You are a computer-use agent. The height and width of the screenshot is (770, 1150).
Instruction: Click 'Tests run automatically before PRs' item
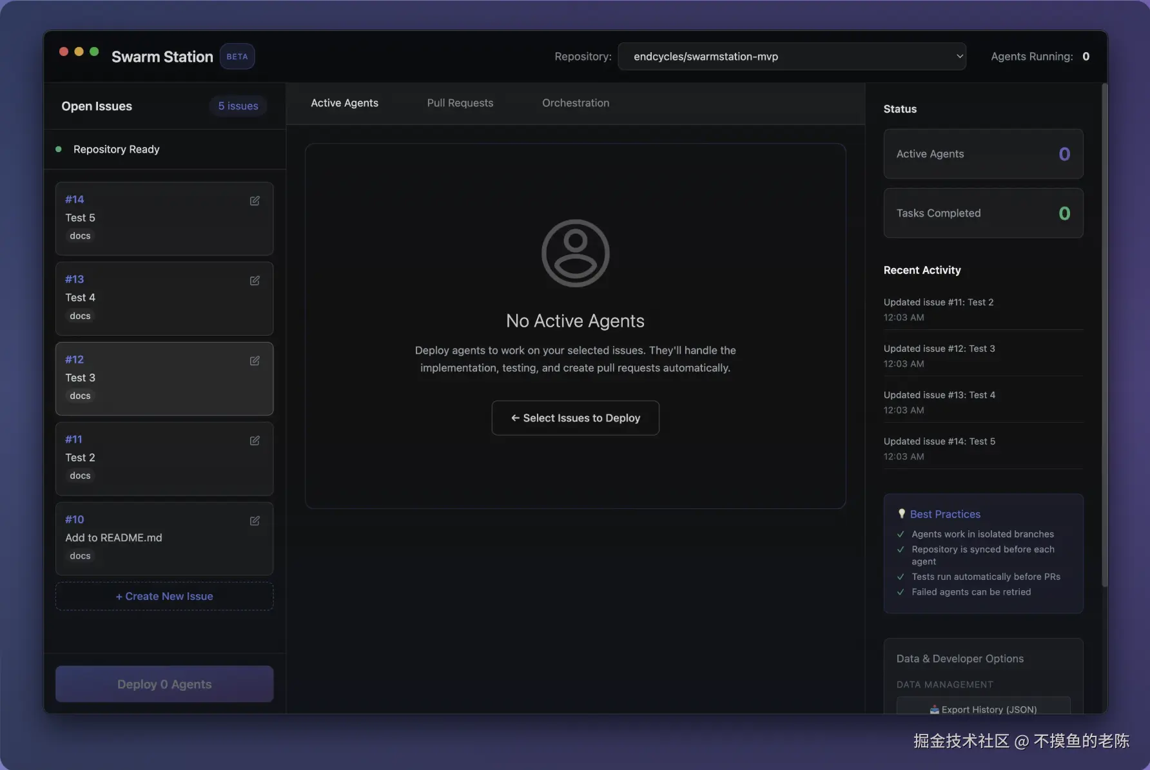pos(986,577)
